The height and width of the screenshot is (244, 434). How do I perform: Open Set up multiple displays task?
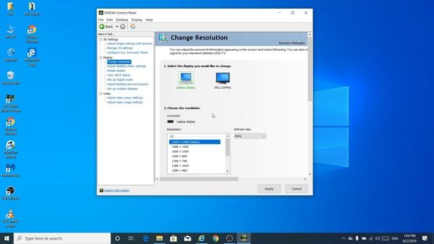click(122, 89)
